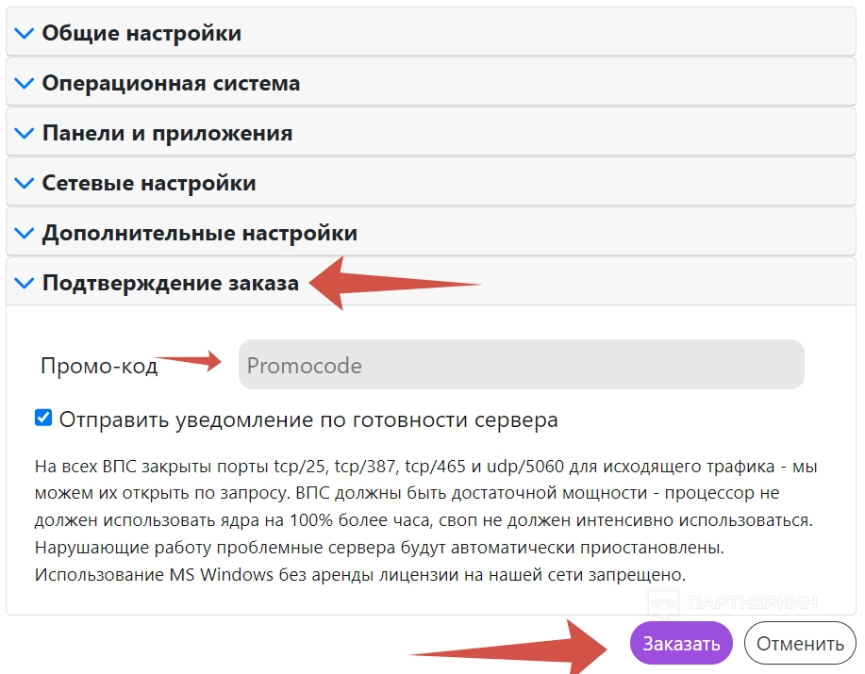Screen dimensions: 865x674
Task: Focus the Promocode input field
Action: pyautogui.click(x=521, y=365)
